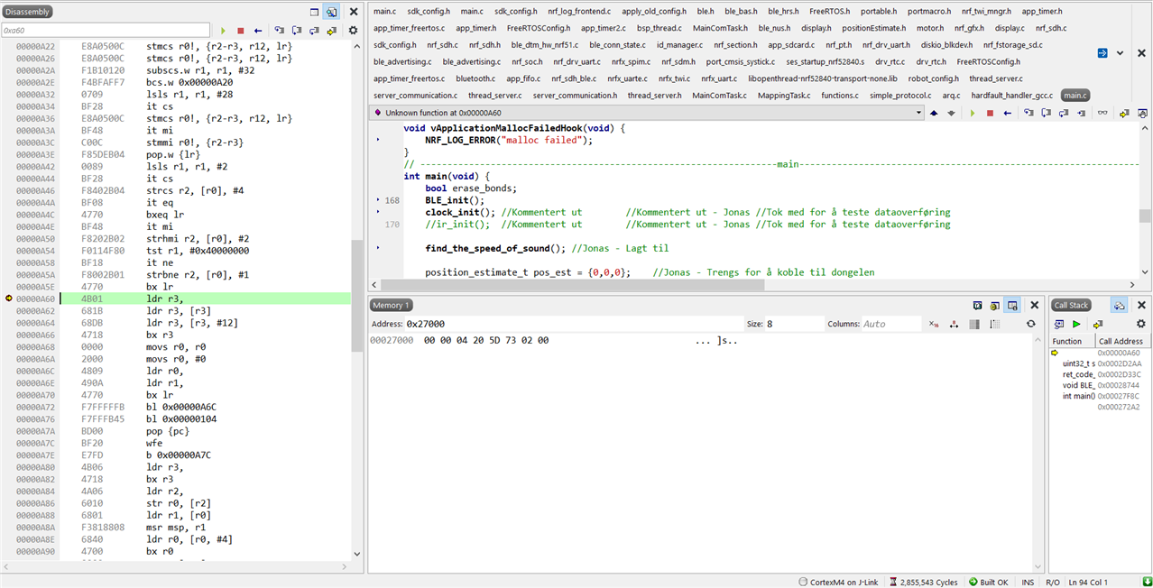Step out from the editor toolbar

[1065, 113]
